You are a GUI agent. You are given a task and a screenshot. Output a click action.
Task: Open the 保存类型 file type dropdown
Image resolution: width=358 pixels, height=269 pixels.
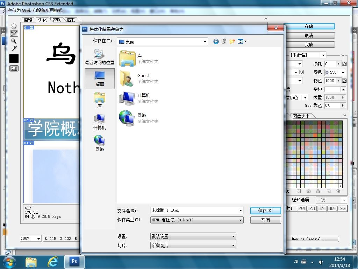click(197, 220)
